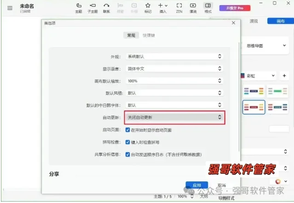This screenshot has width=294, height=203.
Task: Open the 默认风格 style dropdown
Action: click(x=174, y=93)
